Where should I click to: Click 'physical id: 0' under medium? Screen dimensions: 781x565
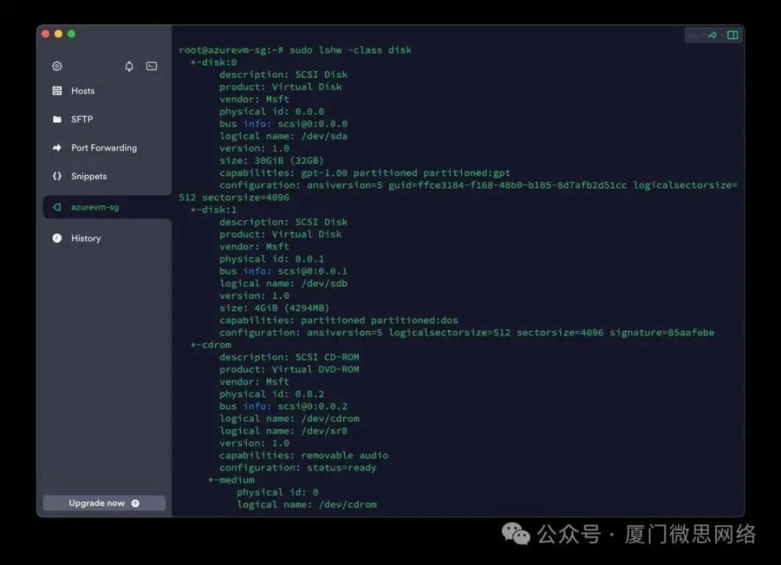278,492
